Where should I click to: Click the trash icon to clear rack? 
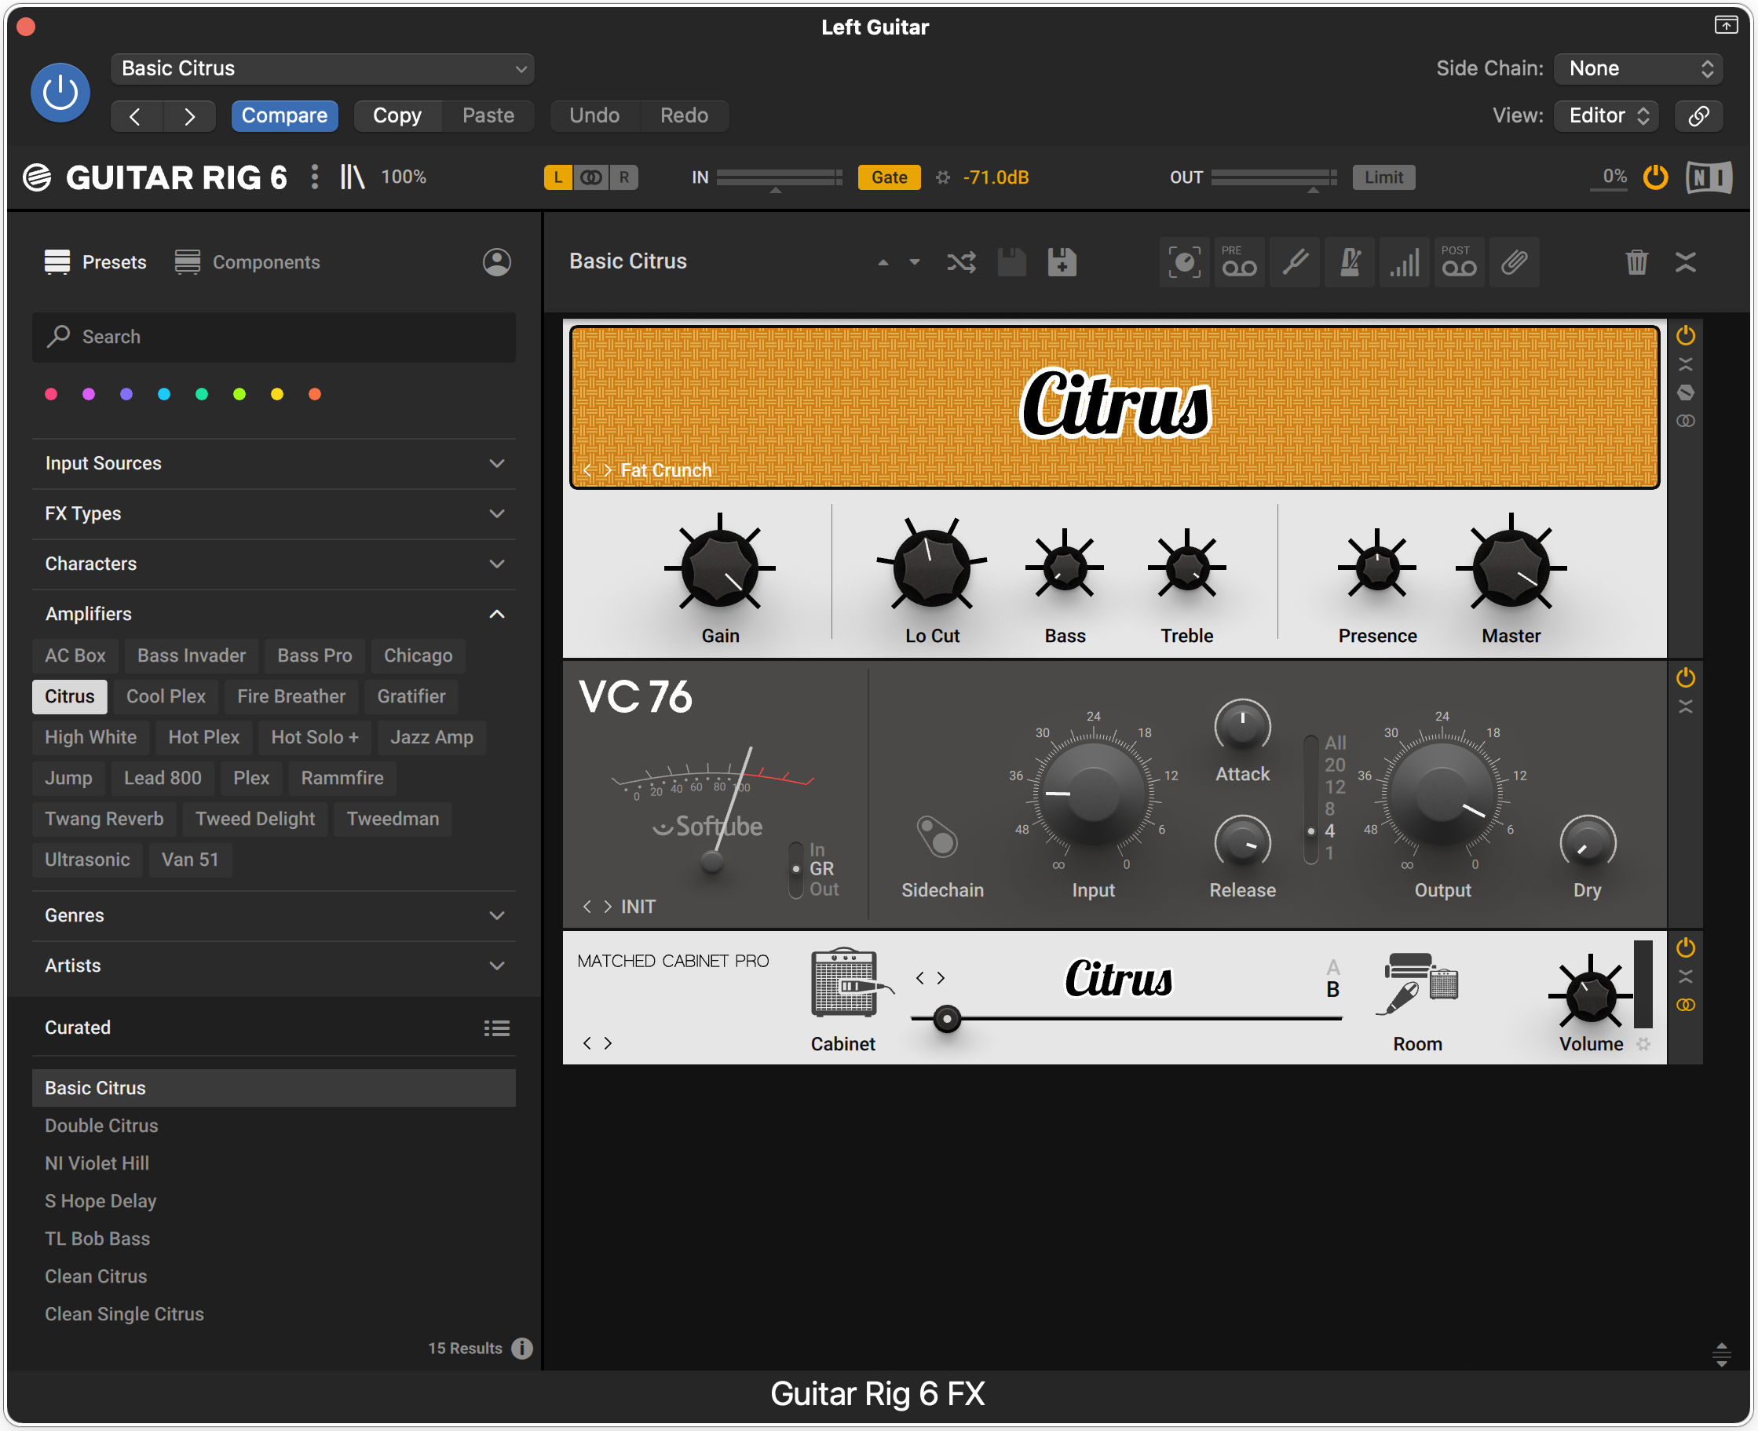pyautogui.click(x=1636, y=262)
